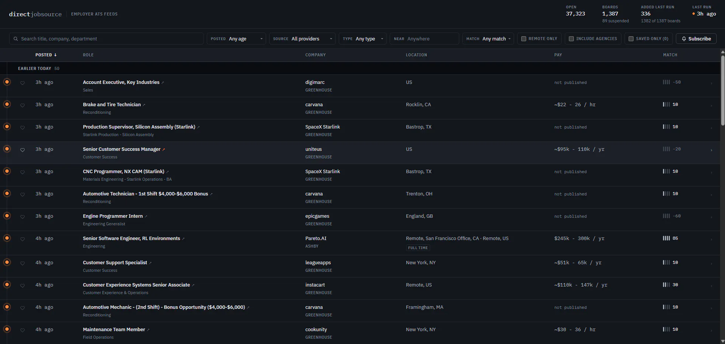This screenshot has width=725, height=344.
Task: Click the vertical page scrollbar thumb
Action: click(722, 91)
